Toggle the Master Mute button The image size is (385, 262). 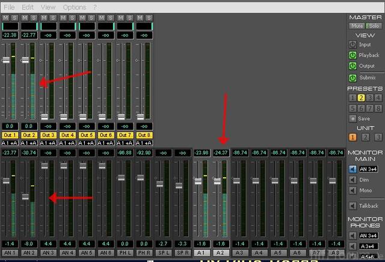357,26
